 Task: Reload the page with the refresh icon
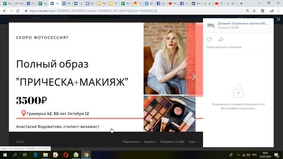tap(18, 11)
